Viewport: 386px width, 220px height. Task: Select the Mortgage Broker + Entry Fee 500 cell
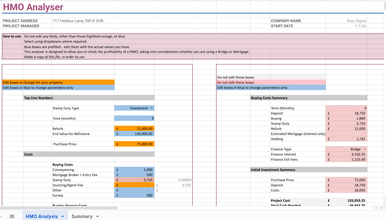(x=134, y=175)
